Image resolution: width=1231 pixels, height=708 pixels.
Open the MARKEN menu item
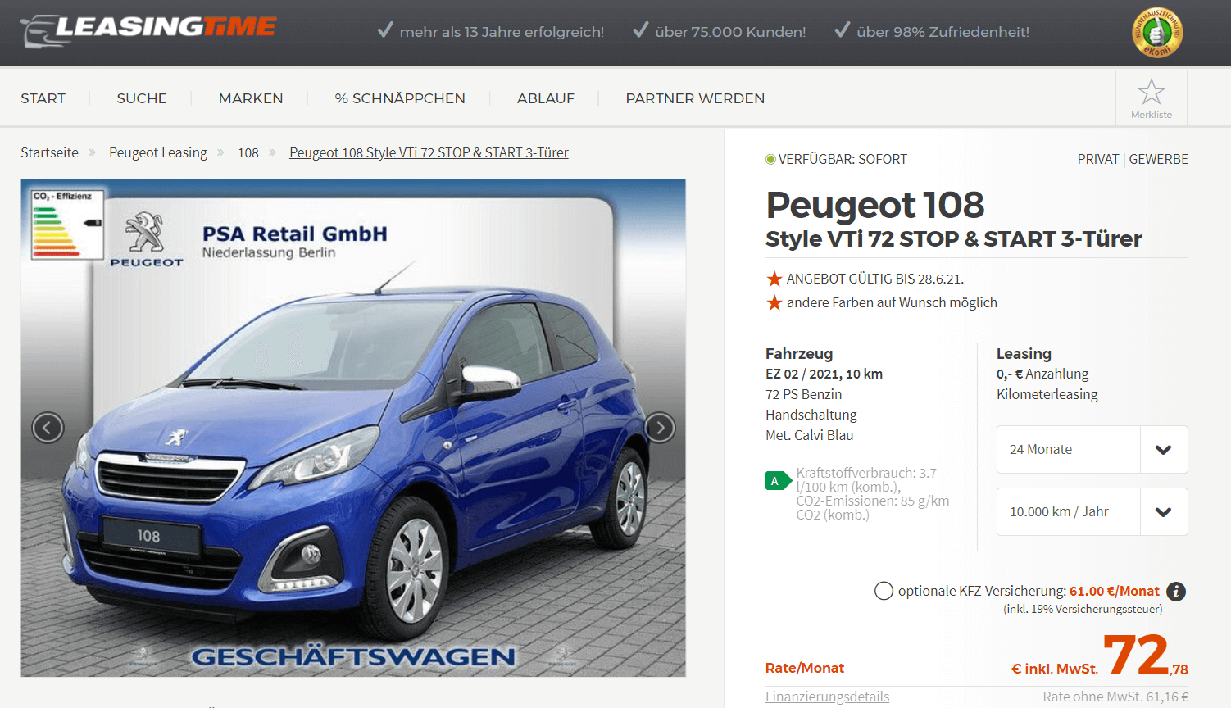(251, 98)
